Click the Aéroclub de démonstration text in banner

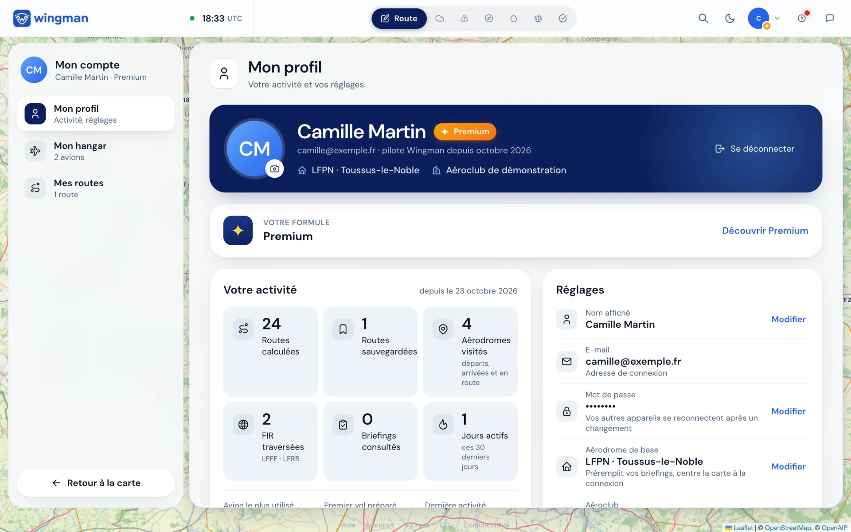[x=506, y=170]
